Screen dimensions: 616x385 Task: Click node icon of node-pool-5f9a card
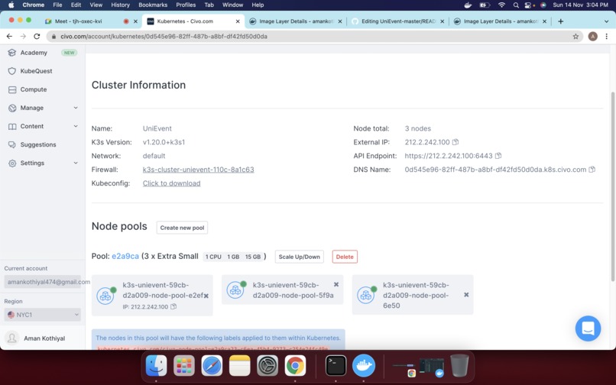click(236, 290)
